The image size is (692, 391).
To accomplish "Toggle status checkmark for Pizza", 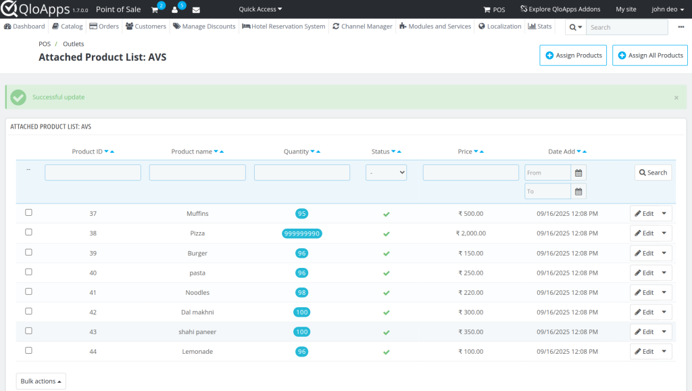I will [386, 233].
